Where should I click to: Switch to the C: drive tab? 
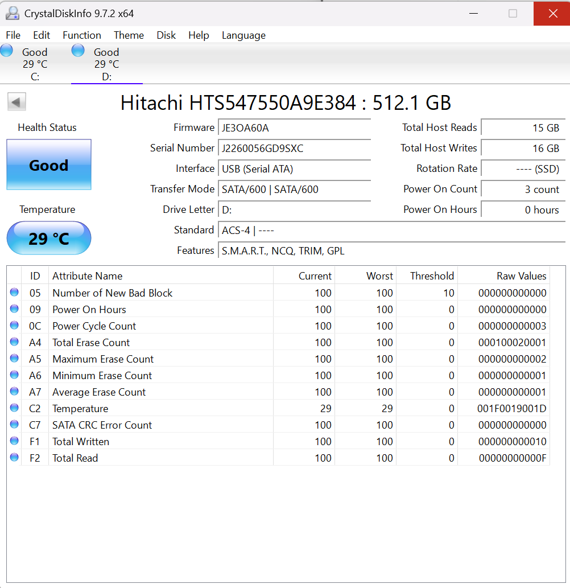(35, 64)
